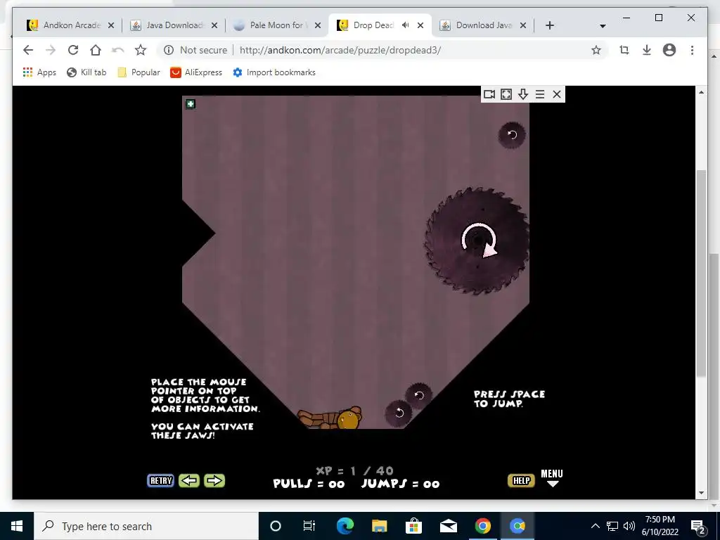Bookmark this page with address bar star
The image size is (720, 540).
(596, 50)
